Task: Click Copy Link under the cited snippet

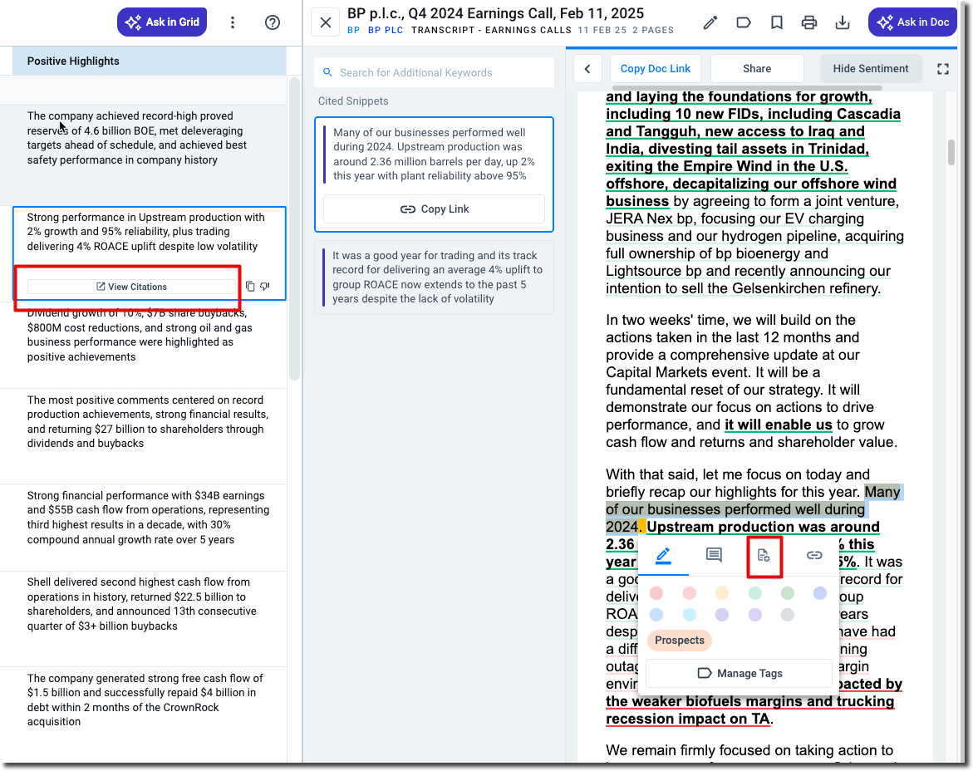Action: [434, 209]
